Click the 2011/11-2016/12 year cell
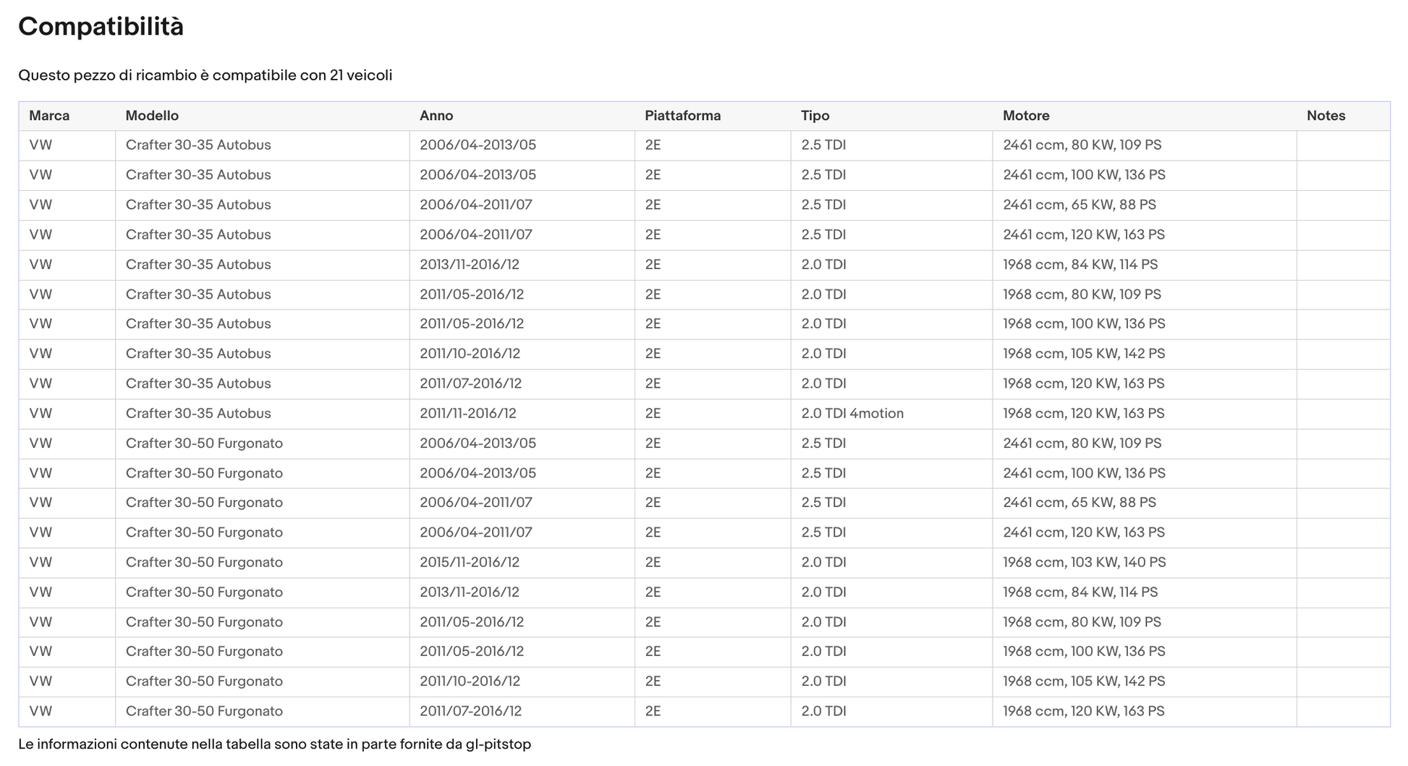 (468, 414)
